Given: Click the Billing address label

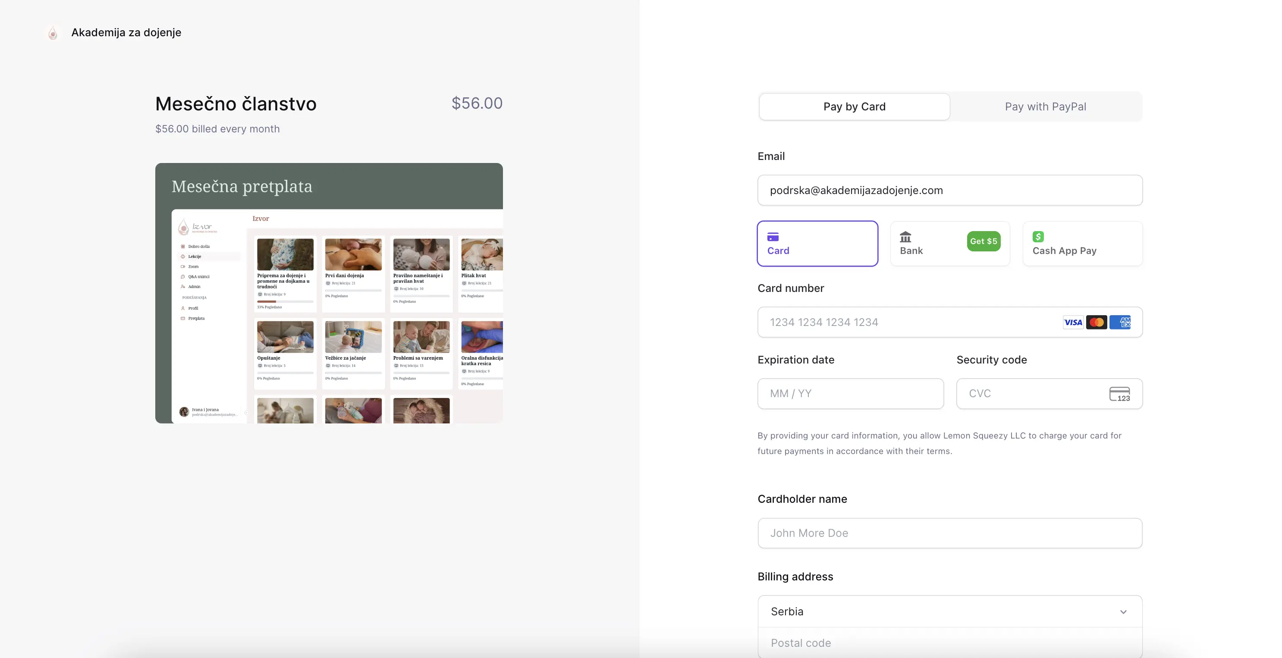Looking at the screenshot, I should (x=795, y=577).
